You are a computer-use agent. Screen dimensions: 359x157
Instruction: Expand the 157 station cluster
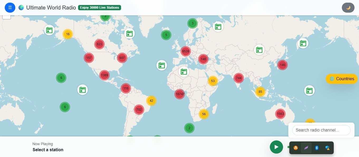coord(89,58)
